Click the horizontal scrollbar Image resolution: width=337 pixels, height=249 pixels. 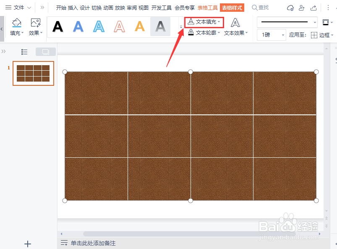pyautogui.click(x=189, y=234)
